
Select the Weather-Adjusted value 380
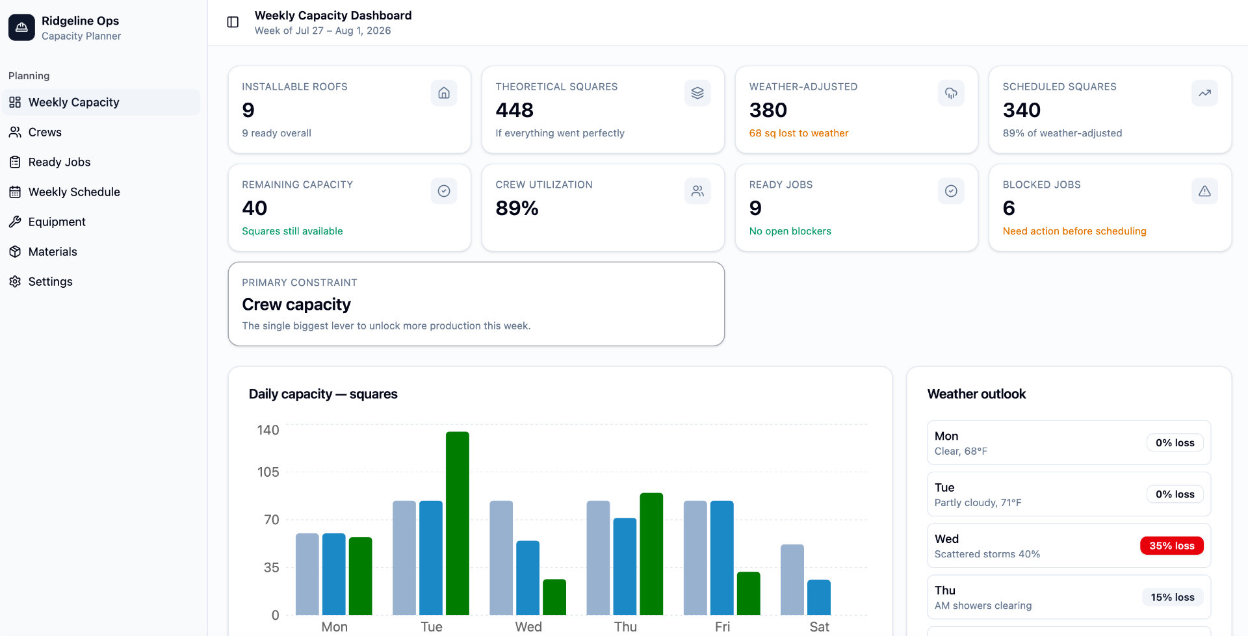point(768,110)
